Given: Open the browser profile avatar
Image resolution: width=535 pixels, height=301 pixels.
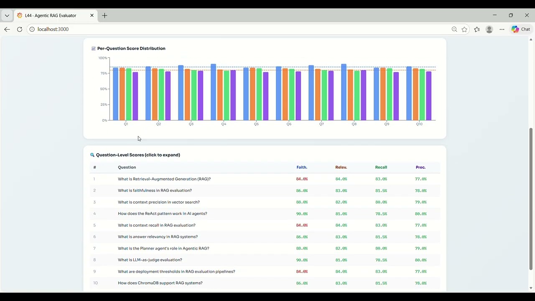Looking at the screenshot, I should (489, 29).
